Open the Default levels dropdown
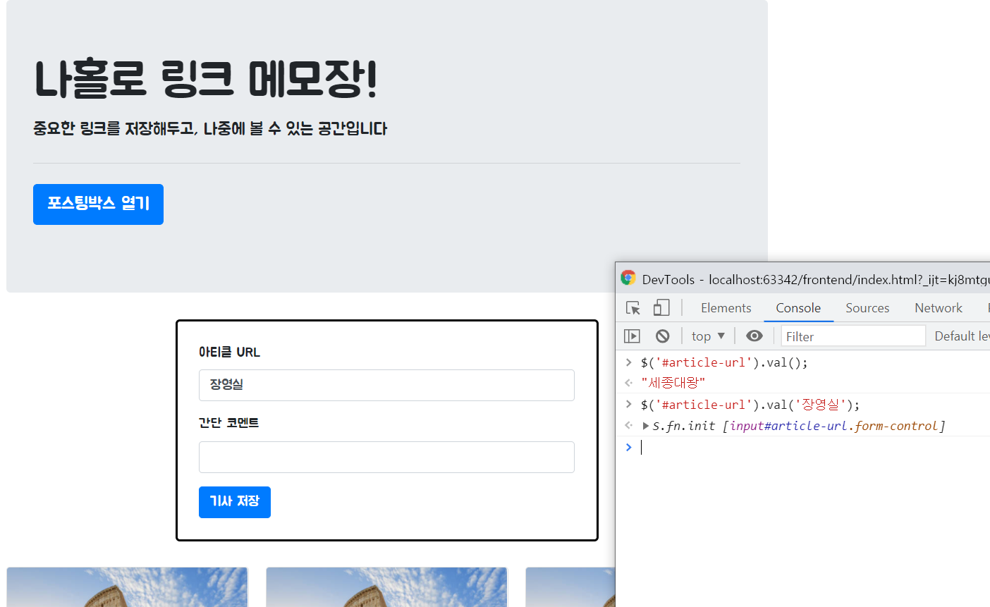This screenshot has height=607, width=990. pyautogui.click(x=962, y=336)
